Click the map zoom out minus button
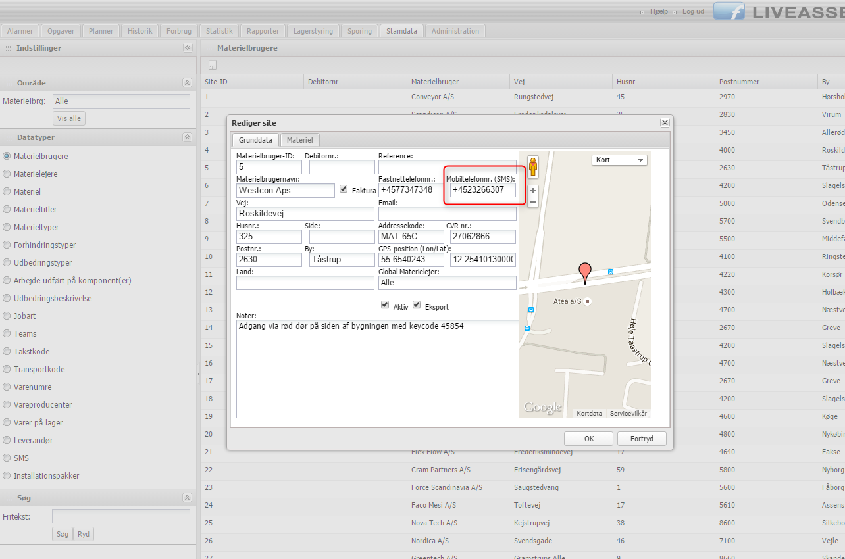Viewport: 845px width, 559px height. pos(533,203)
